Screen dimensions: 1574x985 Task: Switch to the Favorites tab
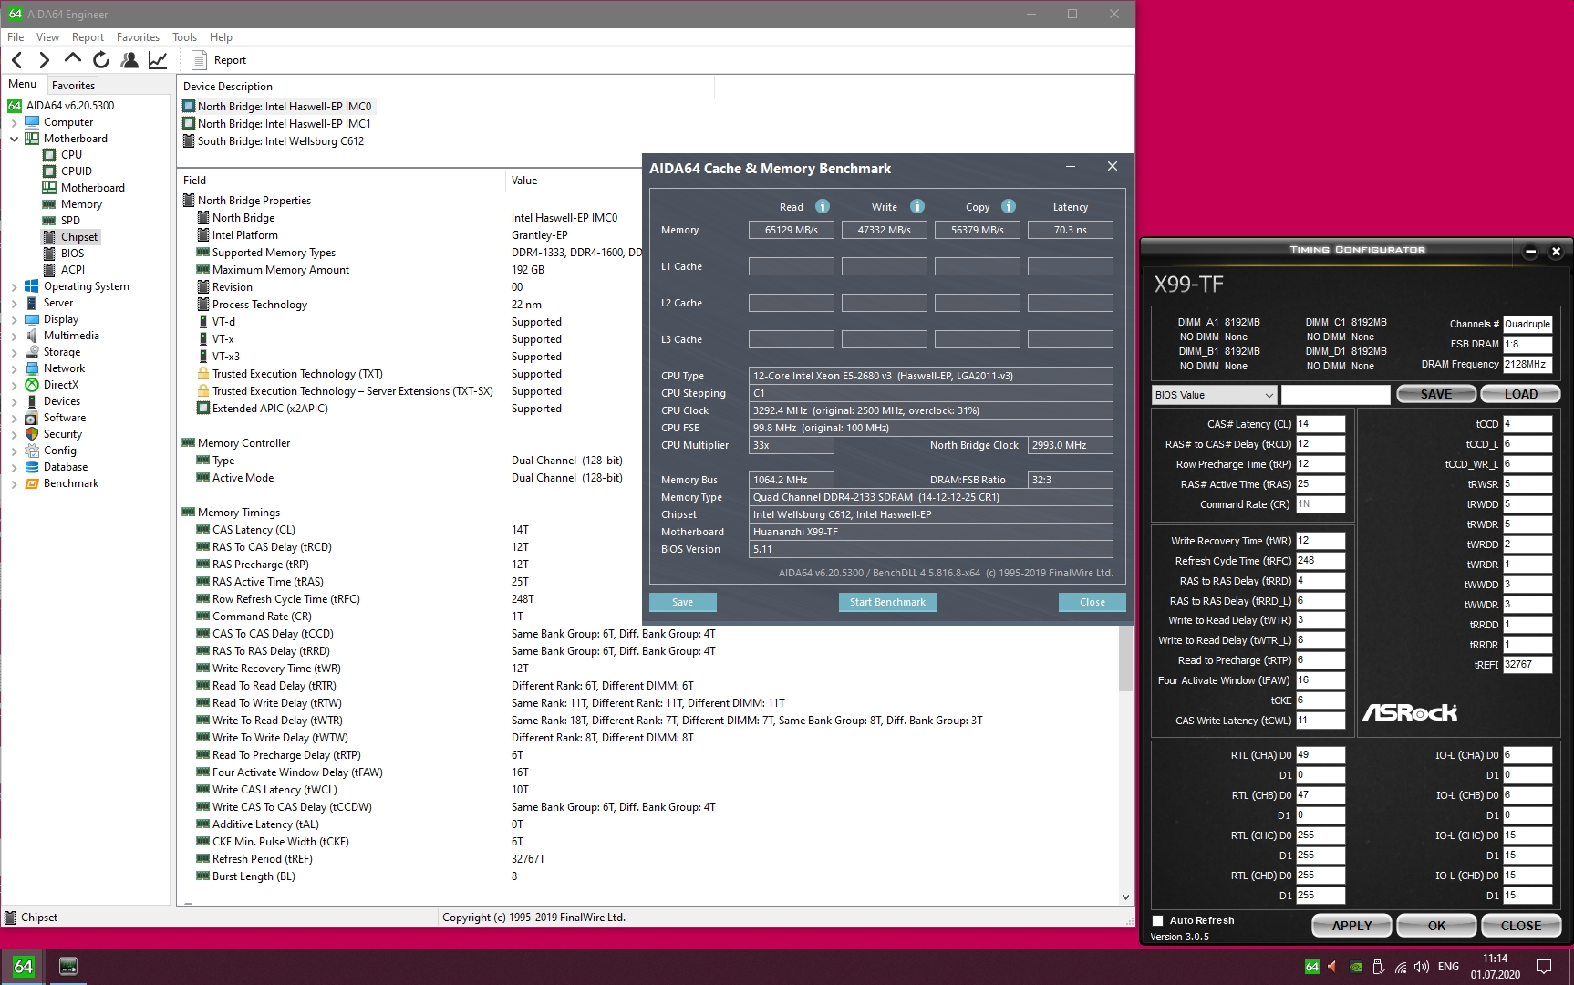[x=73, y=85]
